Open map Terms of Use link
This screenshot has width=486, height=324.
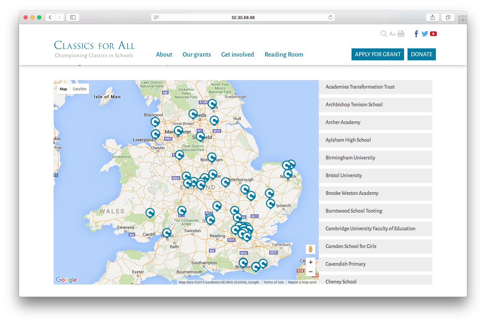click(273, 282)
